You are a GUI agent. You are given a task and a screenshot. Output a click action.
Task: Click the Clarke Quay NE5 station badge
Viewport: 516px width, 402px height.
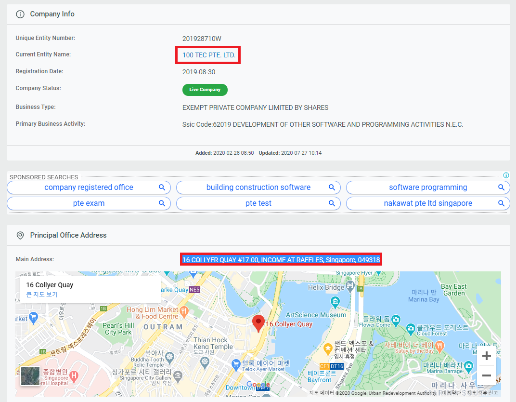[194, 290]
